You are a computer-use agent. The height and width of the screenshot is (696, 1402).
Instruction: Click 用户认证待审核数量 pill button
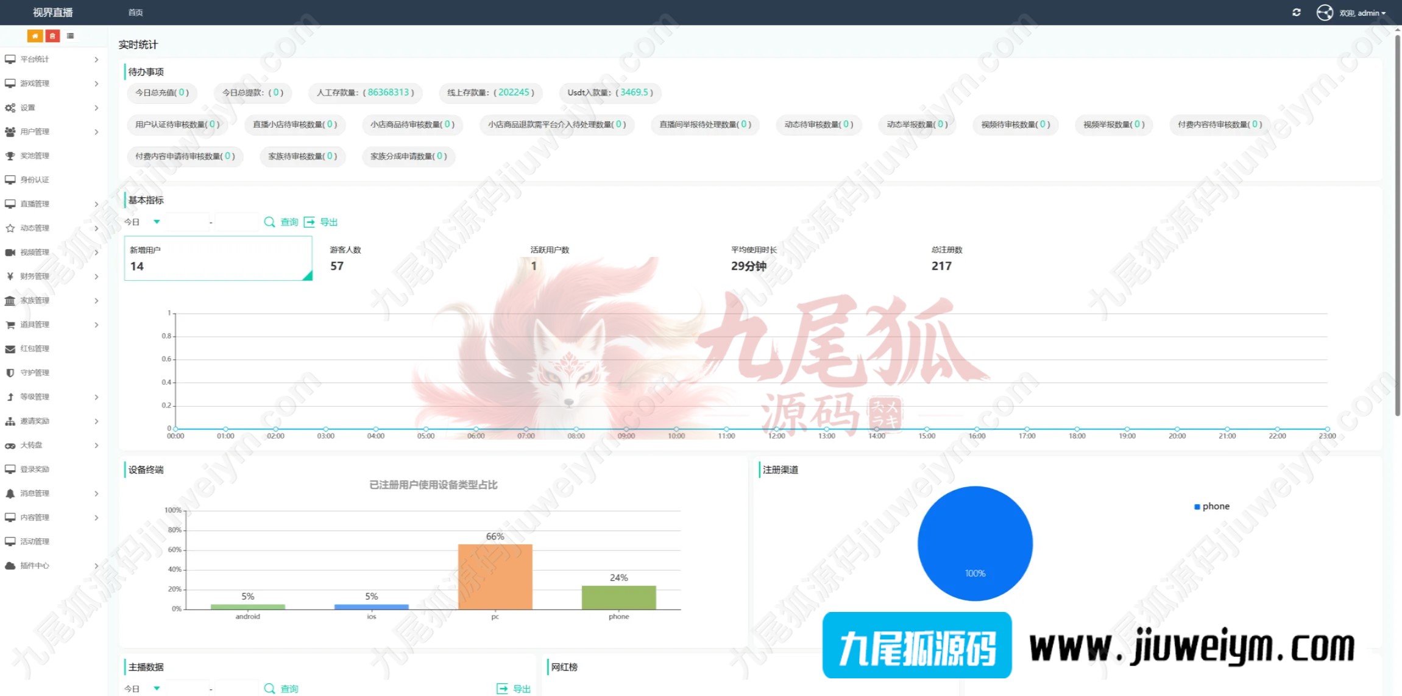pos(177,124)
